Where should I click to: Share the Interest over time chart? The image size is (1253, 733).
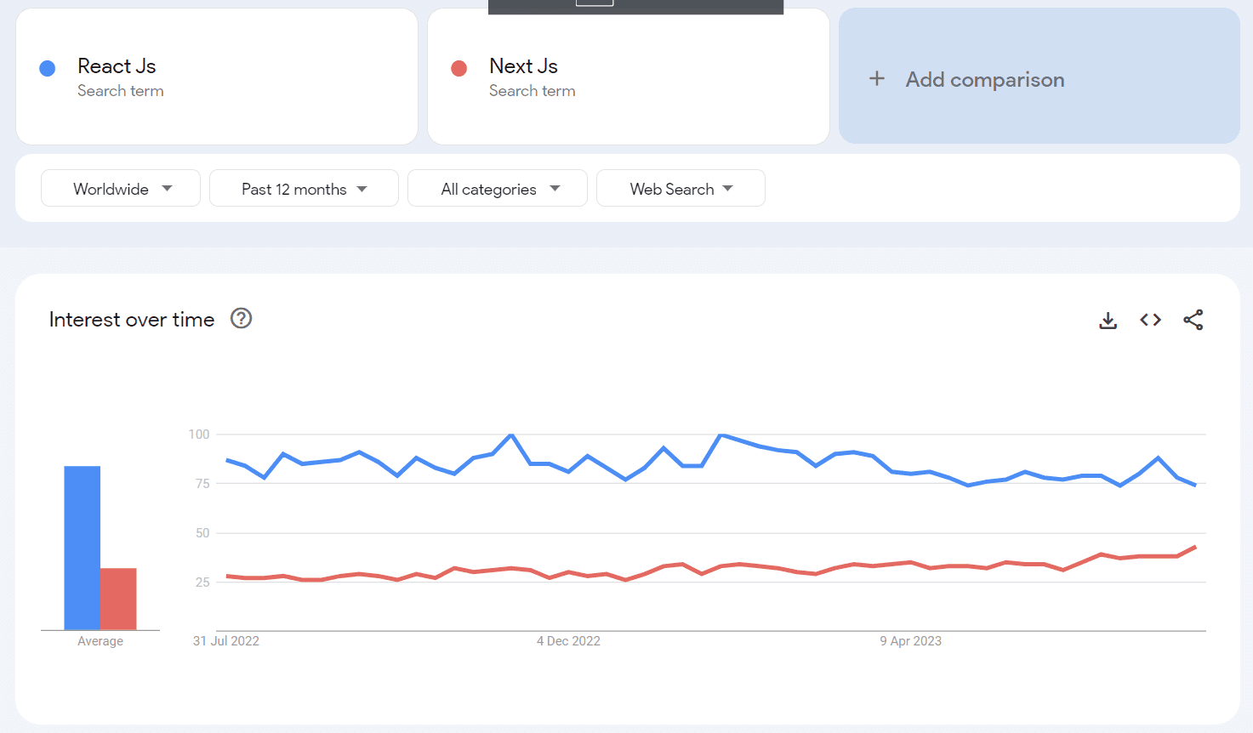coord(1193,320)
